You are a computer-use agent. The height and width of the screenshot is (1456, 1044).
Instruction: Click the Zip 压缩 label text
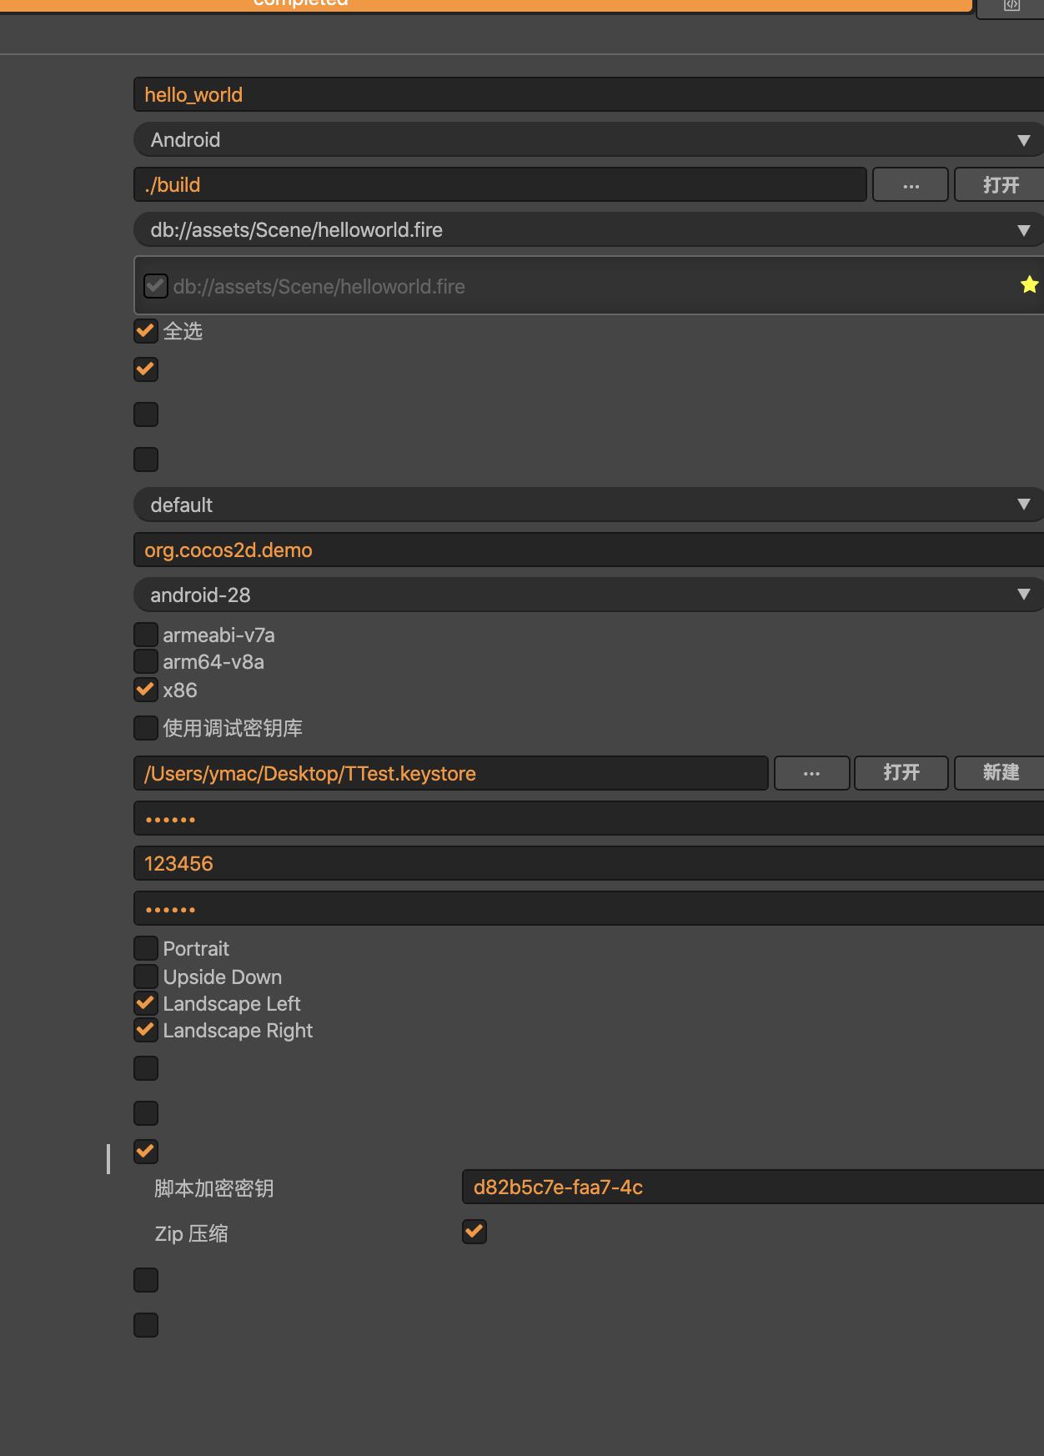[191, 1233]
